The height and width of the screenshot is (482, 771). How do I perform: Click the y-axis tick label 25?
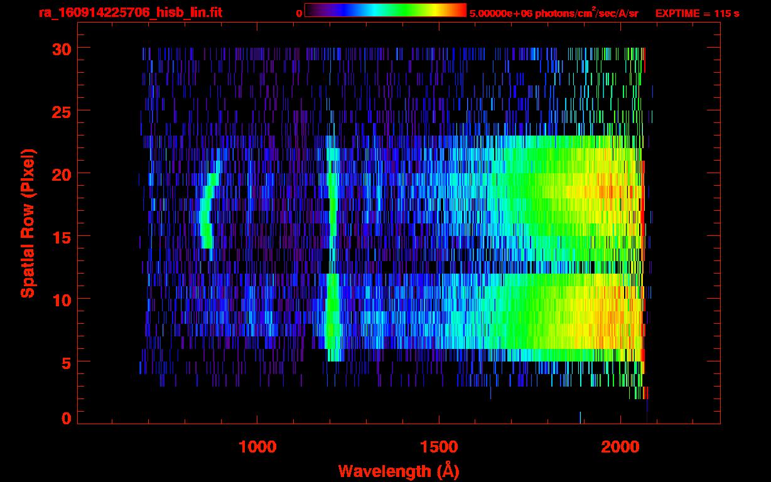[61, 111]
